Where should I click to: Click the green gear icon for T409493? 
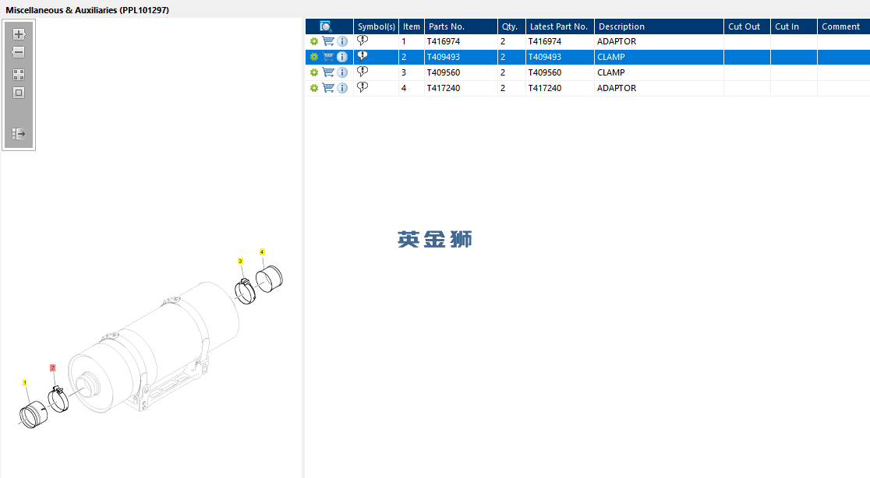[314, 57]
